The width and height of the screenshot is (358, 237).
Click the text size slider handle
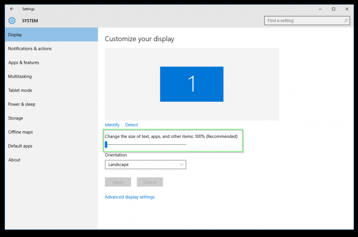click(106, 144)
